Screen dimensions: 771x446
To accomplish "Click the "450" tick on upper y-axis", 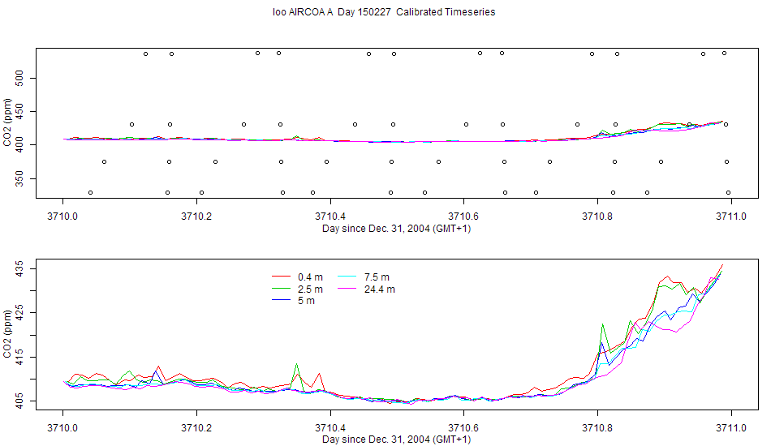I will (x=19, y=112).
